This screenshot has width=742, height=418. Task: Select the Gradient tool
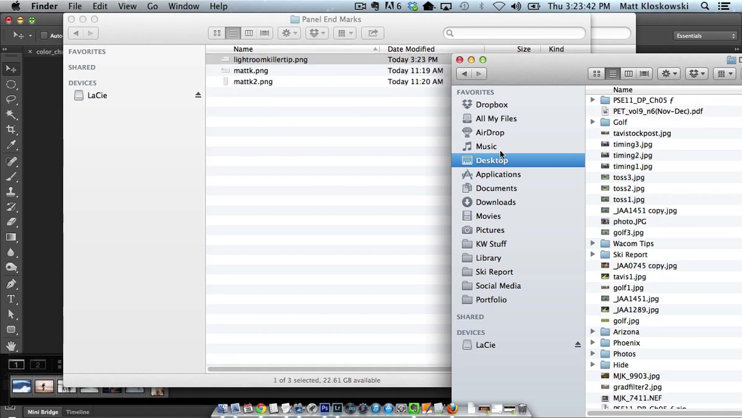pyautogui.click(x=11, y=237)
